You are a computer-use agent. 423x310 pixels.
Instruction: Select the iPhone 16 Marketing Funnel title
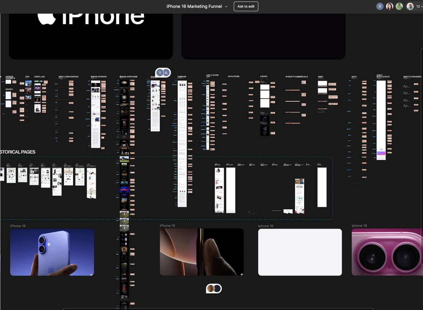click(194, 6)
